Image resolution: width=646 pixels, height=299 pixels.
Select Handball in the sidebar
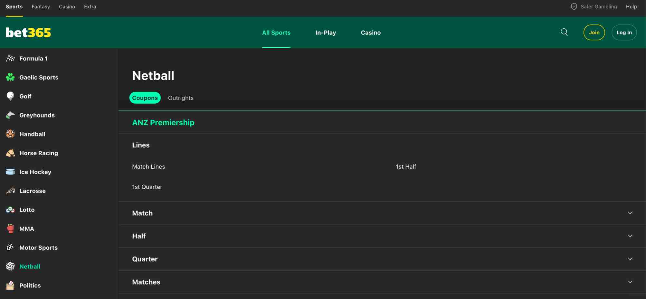[32, 134]
